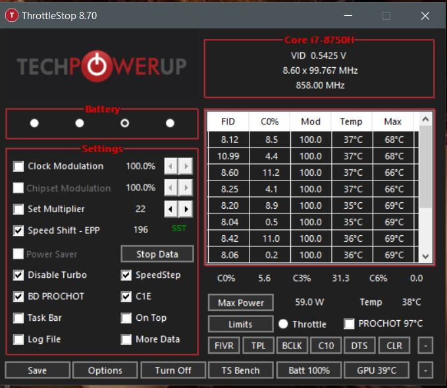Viewport: 447px width, 388px height.
Task: Raise Set Multiplier value with right arrow
Action: 186,209
